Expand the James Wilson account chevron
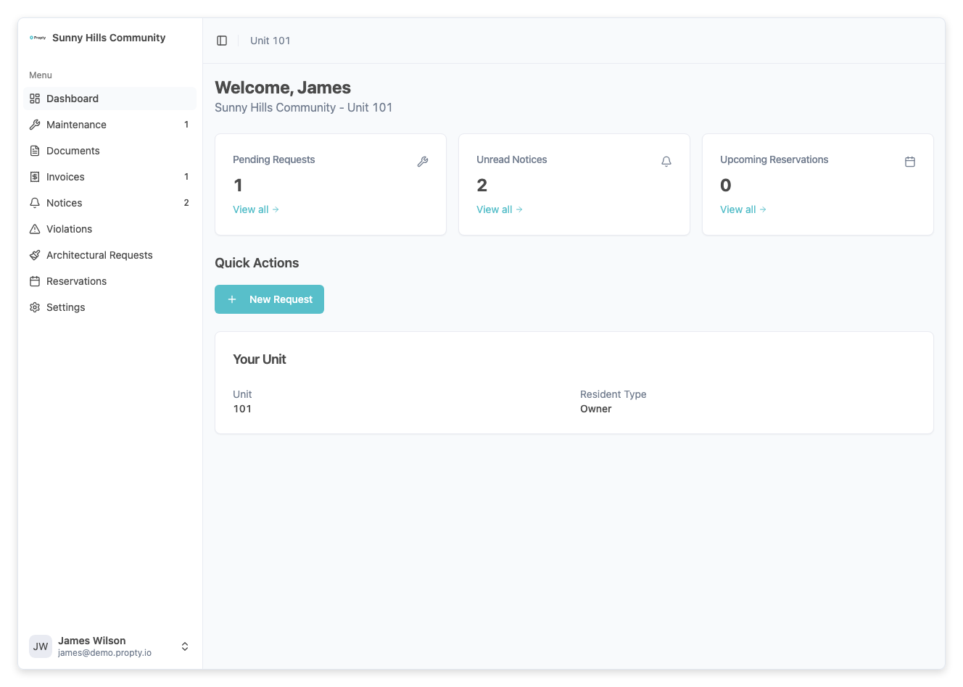Image resolution: width=963 pixels, height=687 pixels. click(185, 646)
